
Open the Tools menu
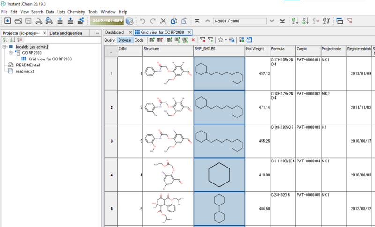click(93, 12)
